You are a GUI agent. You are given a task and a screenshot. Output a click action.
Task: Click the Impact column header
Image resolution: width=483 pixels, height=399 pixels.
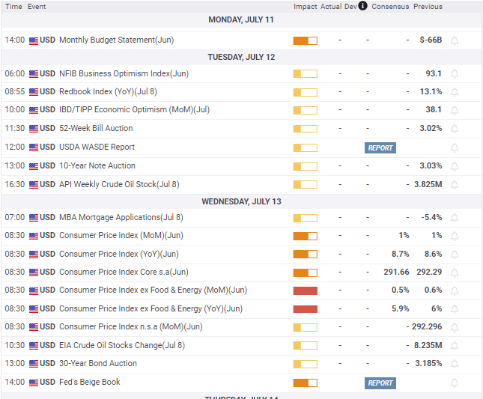pyautogui.click(x=305, y=7)
